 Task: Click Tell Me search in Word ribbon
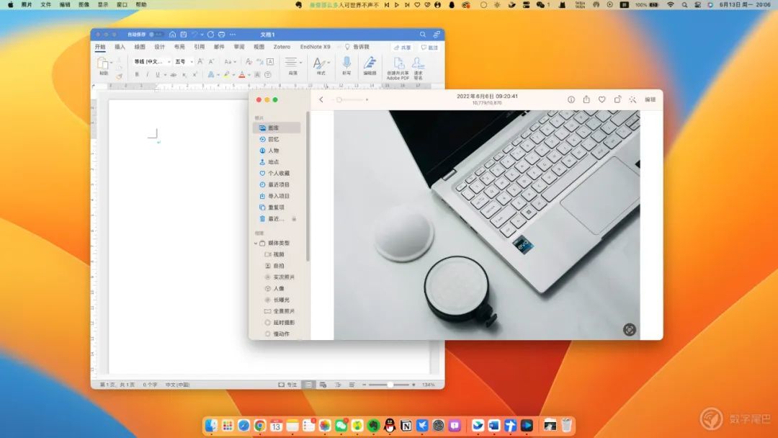[357, 47]
